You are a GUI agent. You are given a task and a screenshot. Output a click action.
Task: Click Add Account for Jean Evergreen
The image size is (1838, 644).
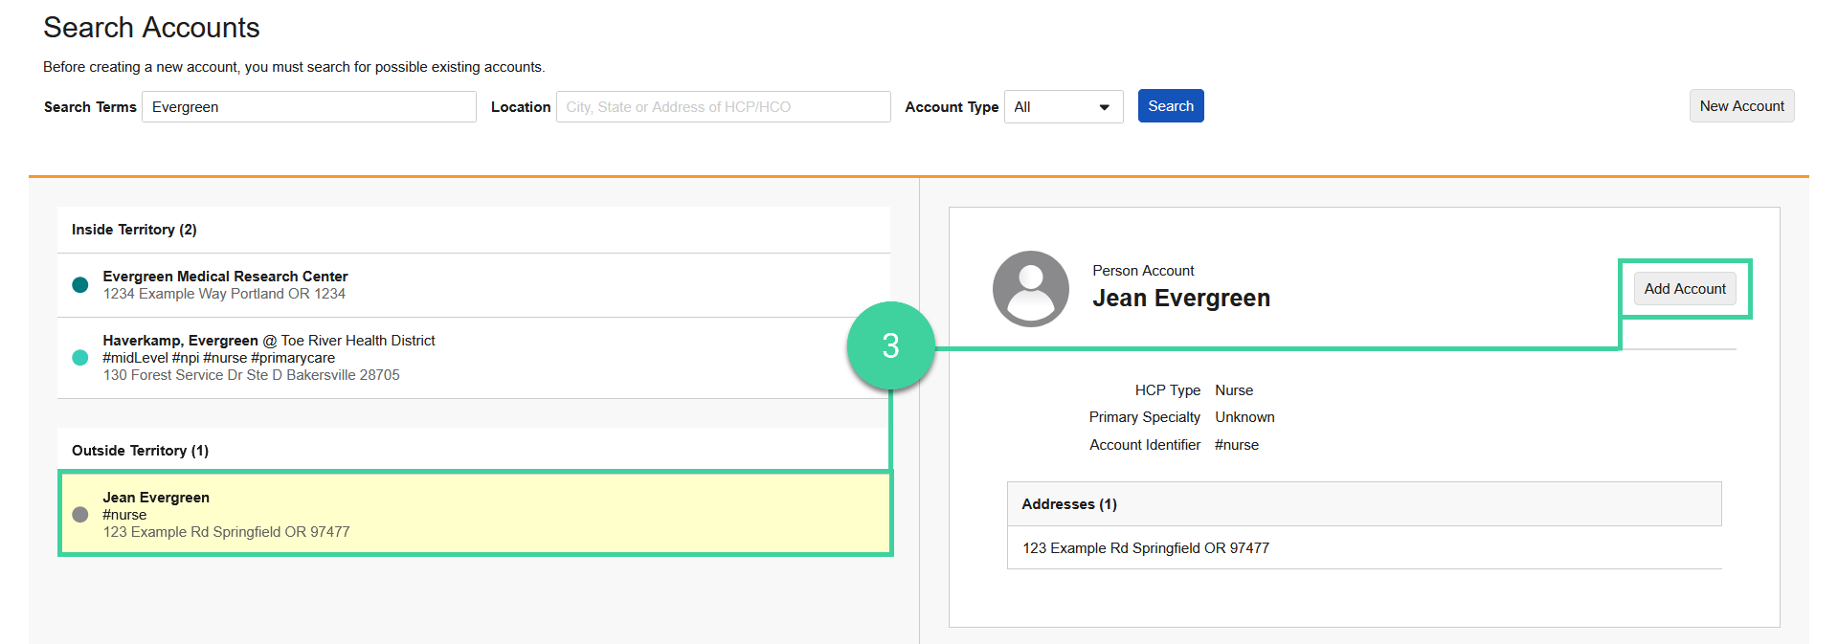1684,289
